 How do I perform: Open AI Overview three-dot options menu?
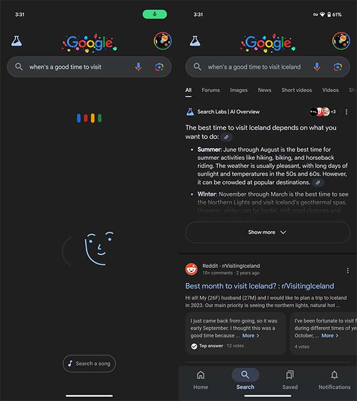[x=346, y=112]
